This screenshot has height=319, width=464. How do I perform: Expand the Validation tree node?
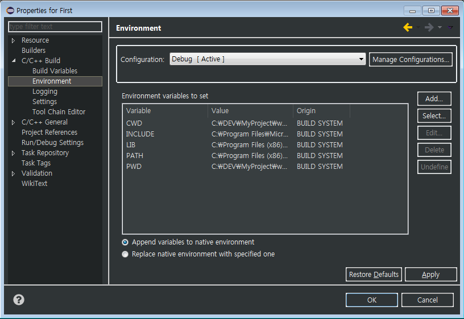13,173
